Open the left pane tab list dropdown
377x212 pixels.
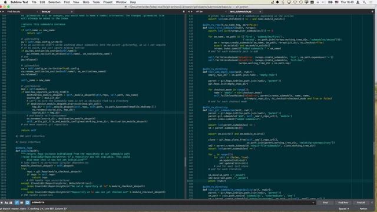184,12
